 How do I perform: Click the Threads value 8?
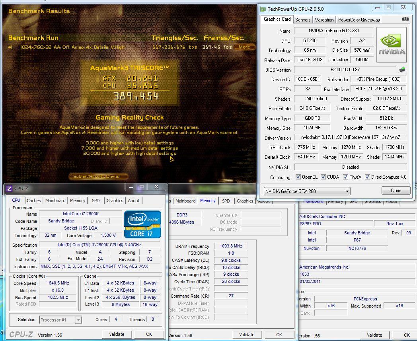tap(153, 319)
